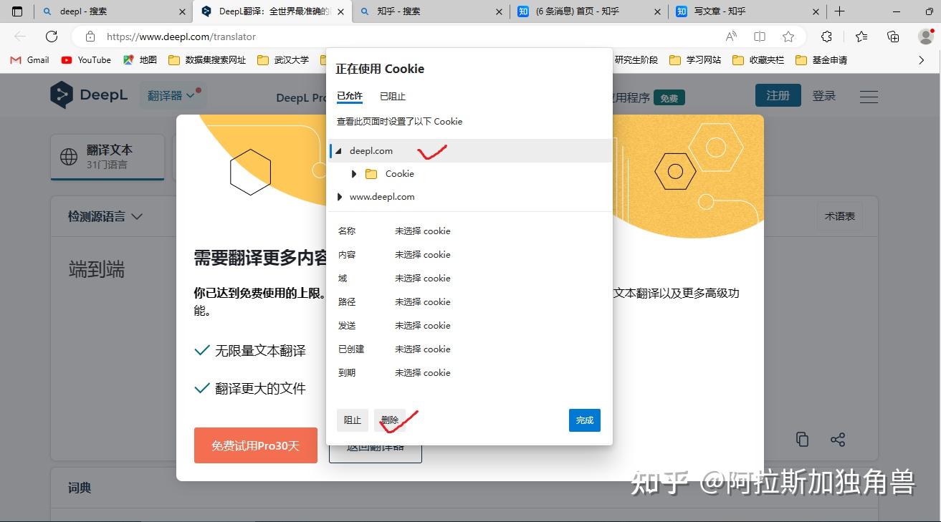Open the tab actions menu icon
Viewport: 941px width, 522px height.
tap(17, 11)
